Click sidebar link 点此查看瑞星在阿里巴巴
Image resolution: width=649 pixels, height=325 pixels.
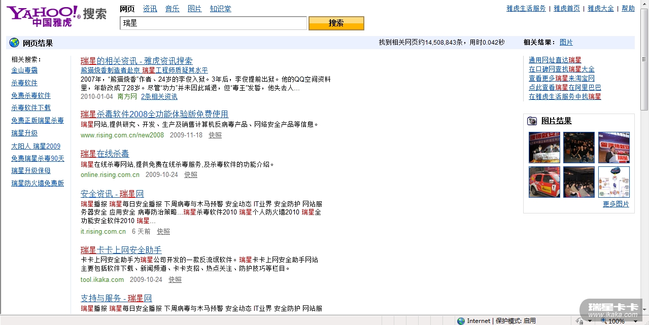coord(565,88)
